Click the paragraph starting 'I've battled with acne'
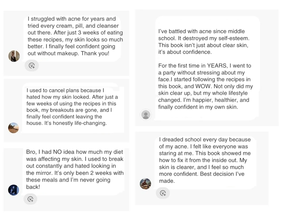Image resolution: width=283 pixels, height=221 pixels. (x=203, y=42)
